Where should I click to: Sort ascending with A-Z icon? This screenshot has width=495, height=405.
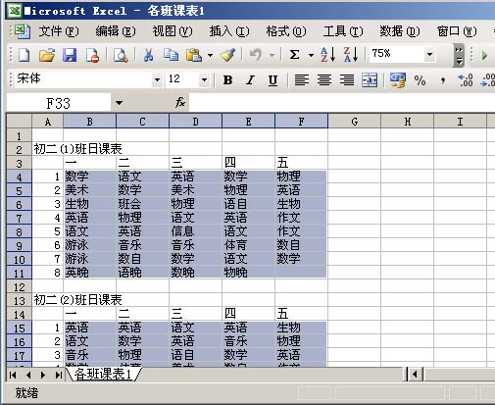coord(327,55)
